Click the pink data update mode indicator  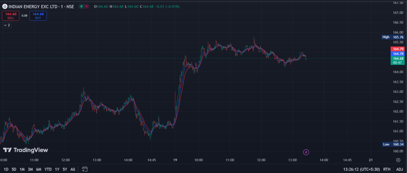click(86, 6)
